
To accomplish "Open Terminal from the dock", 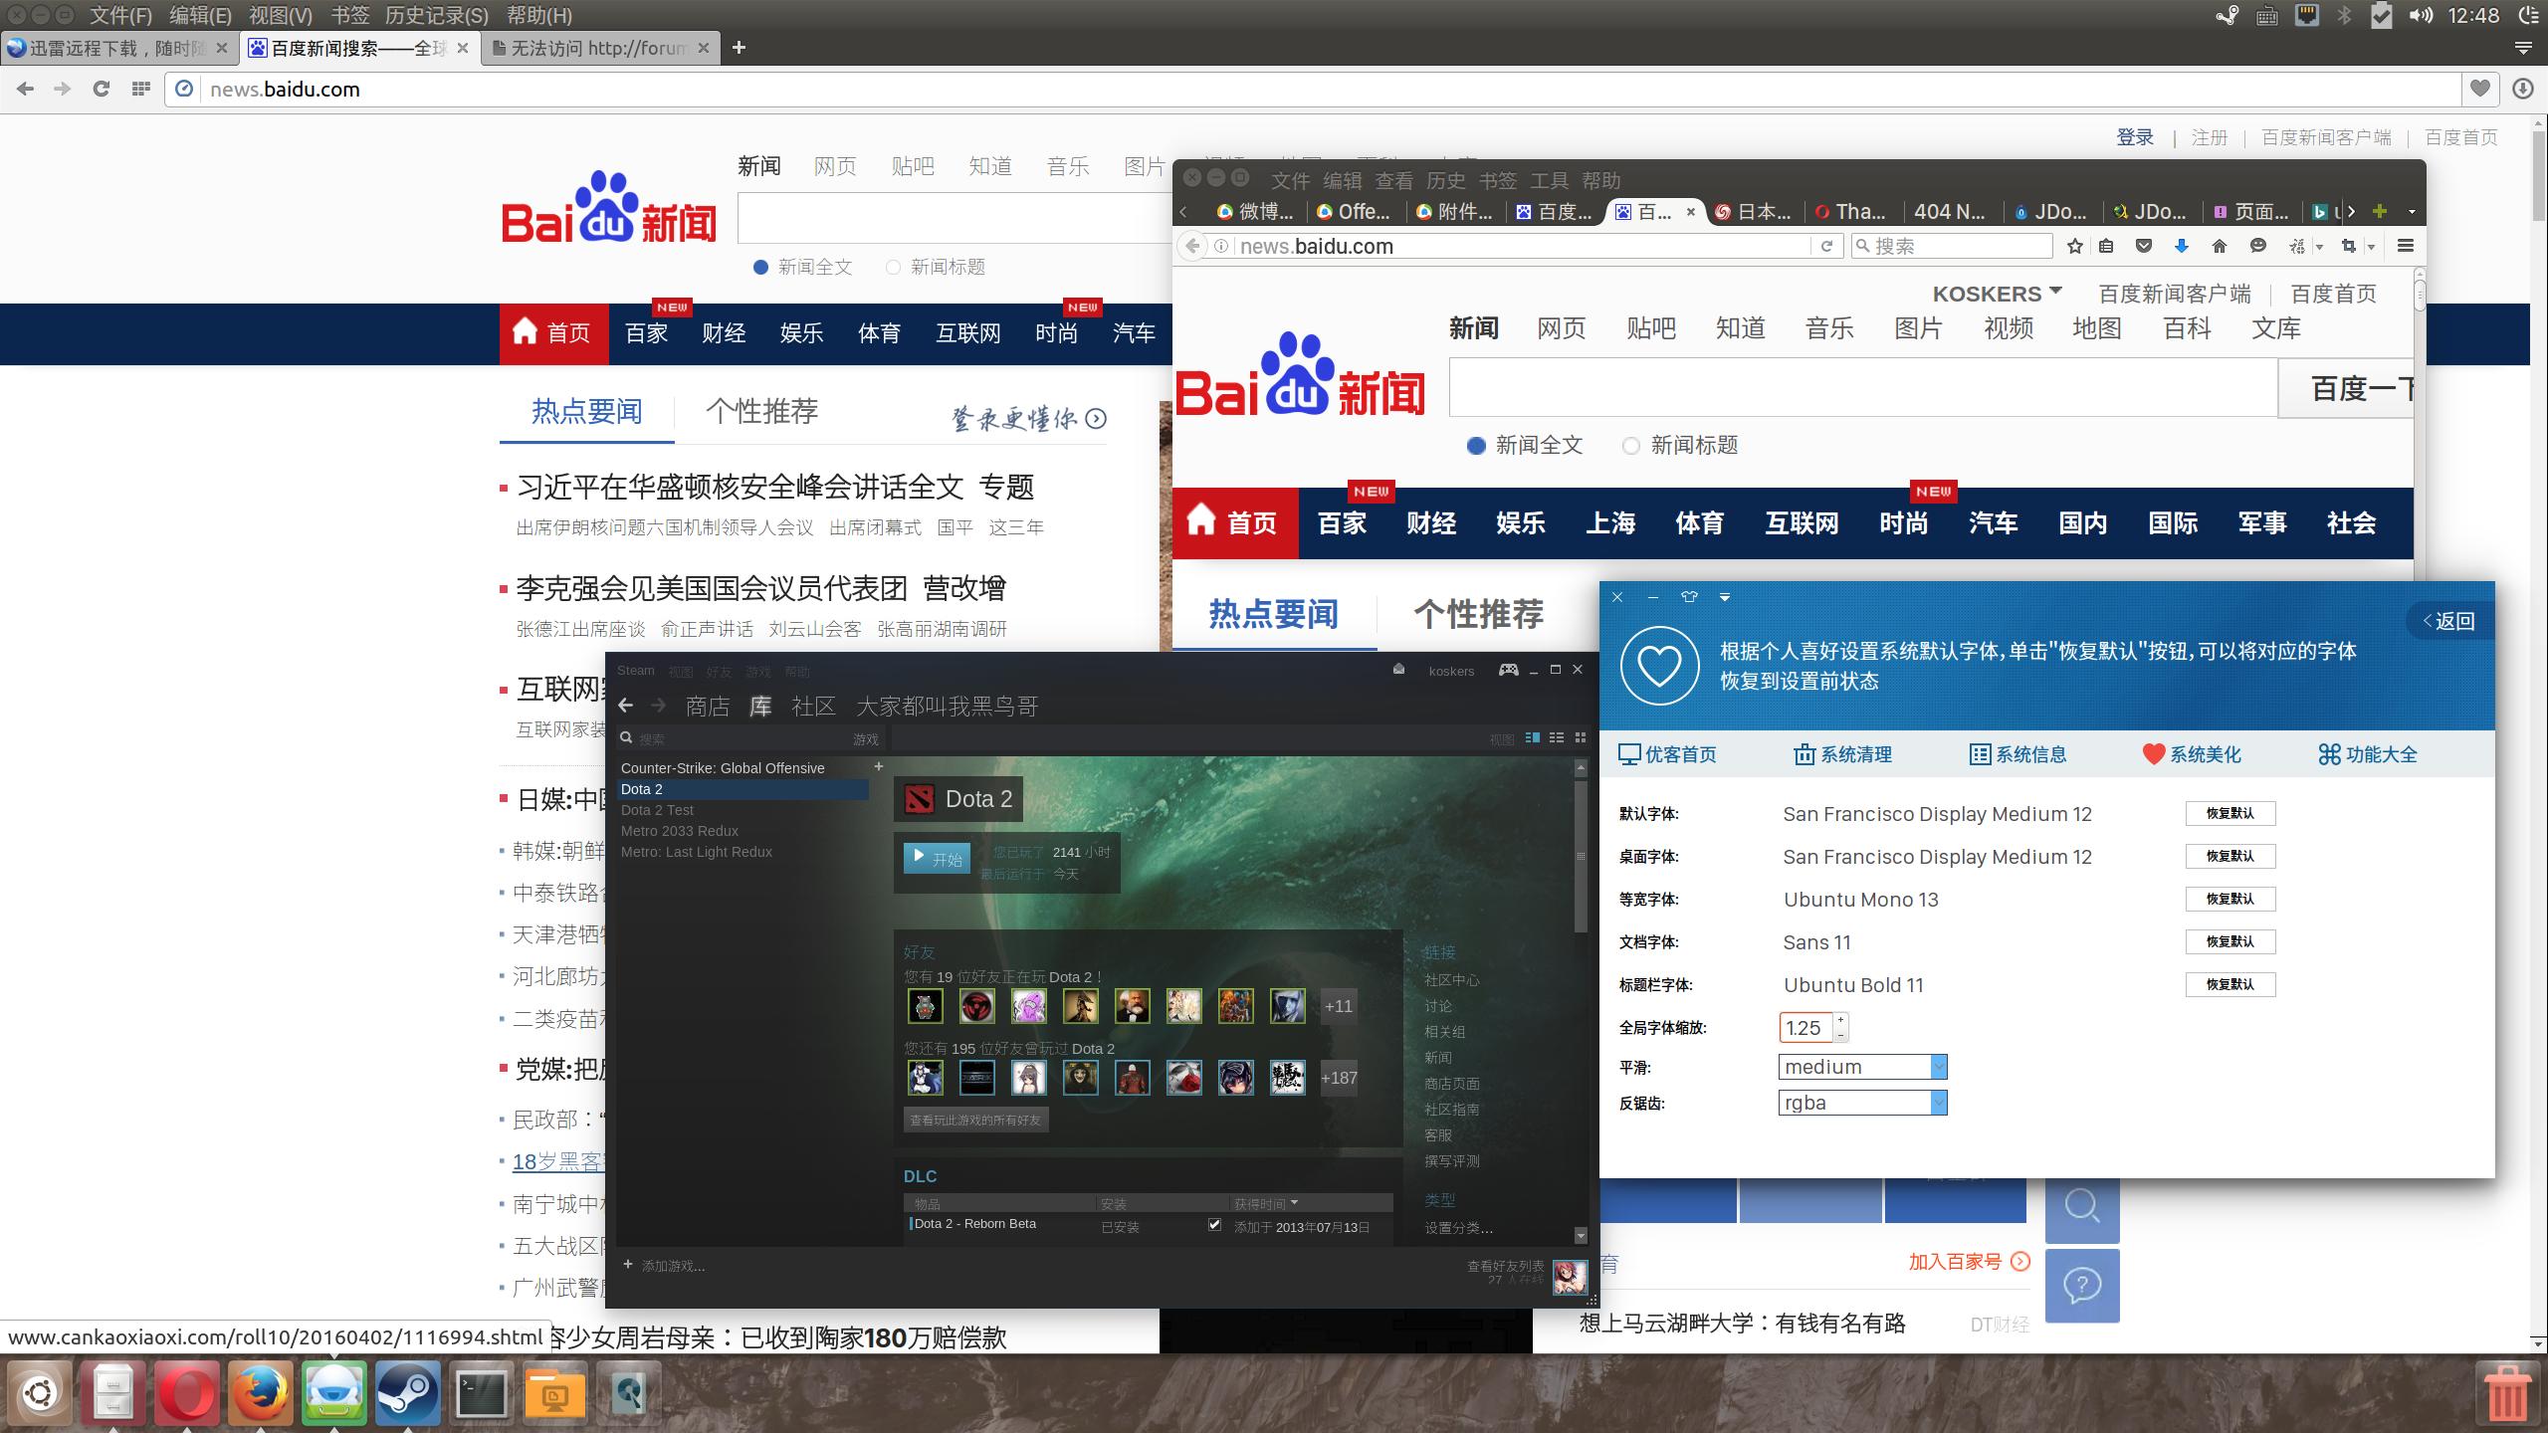I will [x=481, y=1392].
